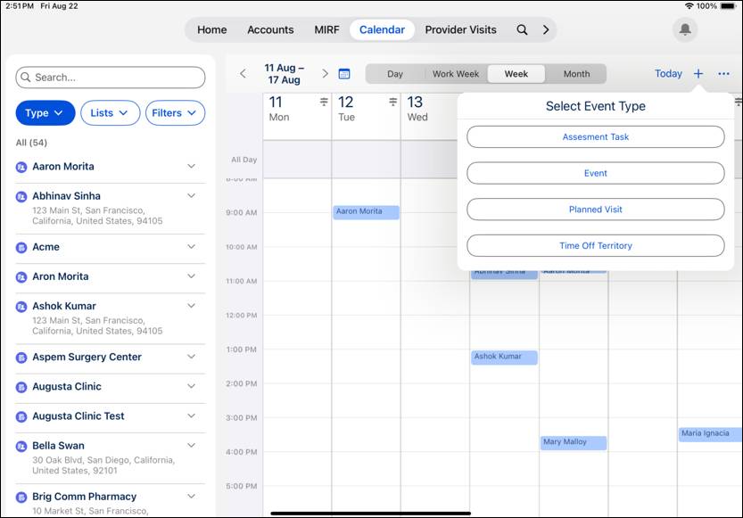The width and height of the screenshot is (743, 518).
Task: Open the Type dropdown
Action: (x=45, y=113)
